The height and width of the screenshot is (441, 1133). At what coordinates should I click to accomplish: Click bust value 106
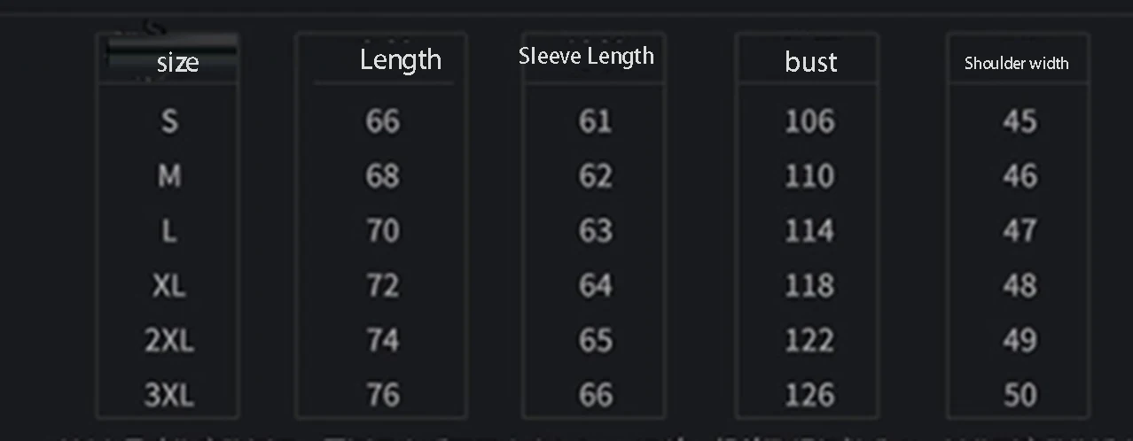pyautogui.click(x=809, y=120)
